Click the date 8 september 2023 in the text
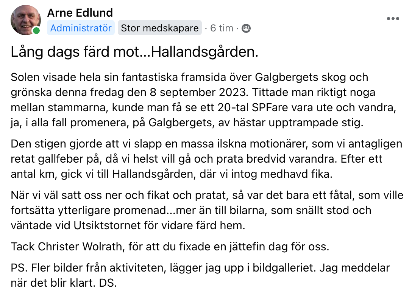412x295 pixels. tap(198, 92)
